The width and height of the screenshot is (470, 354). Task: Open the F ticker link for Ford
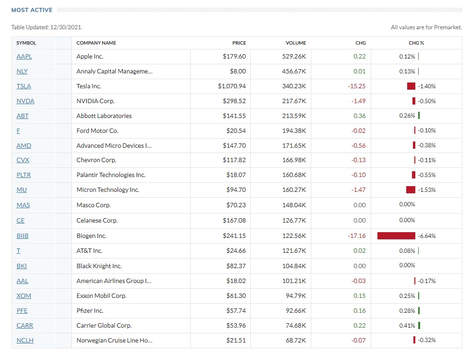tap(18, 130)
